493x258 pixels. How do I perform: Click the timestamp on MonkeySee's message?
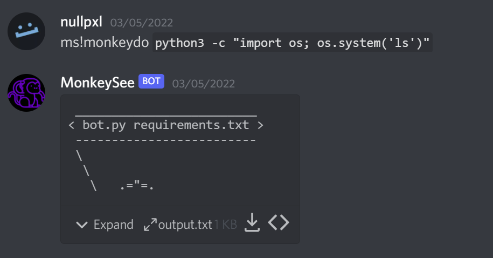point(204,83)
